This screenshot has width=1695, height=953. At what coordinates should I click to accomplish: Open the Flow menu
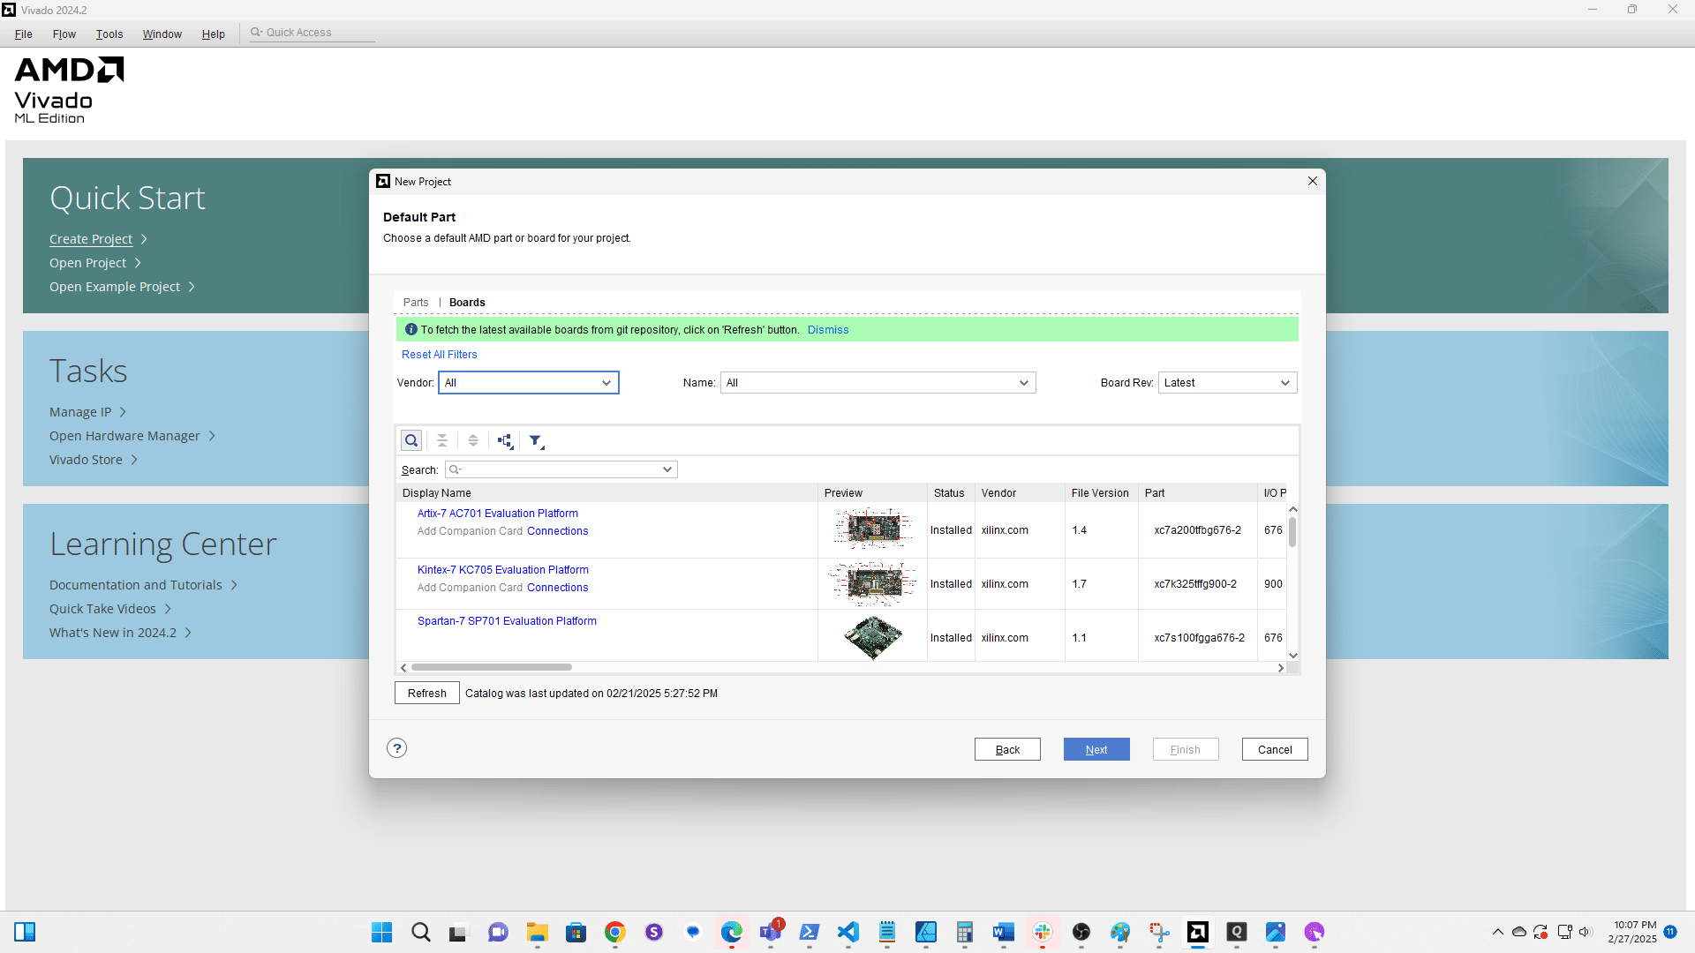pyautogui.click(x=64, y=34)
